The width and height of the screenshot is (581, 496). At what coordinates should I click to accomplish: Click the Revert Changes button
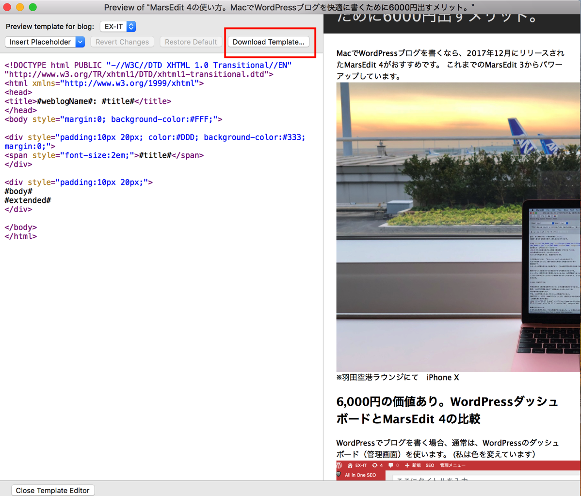[122, 42]
